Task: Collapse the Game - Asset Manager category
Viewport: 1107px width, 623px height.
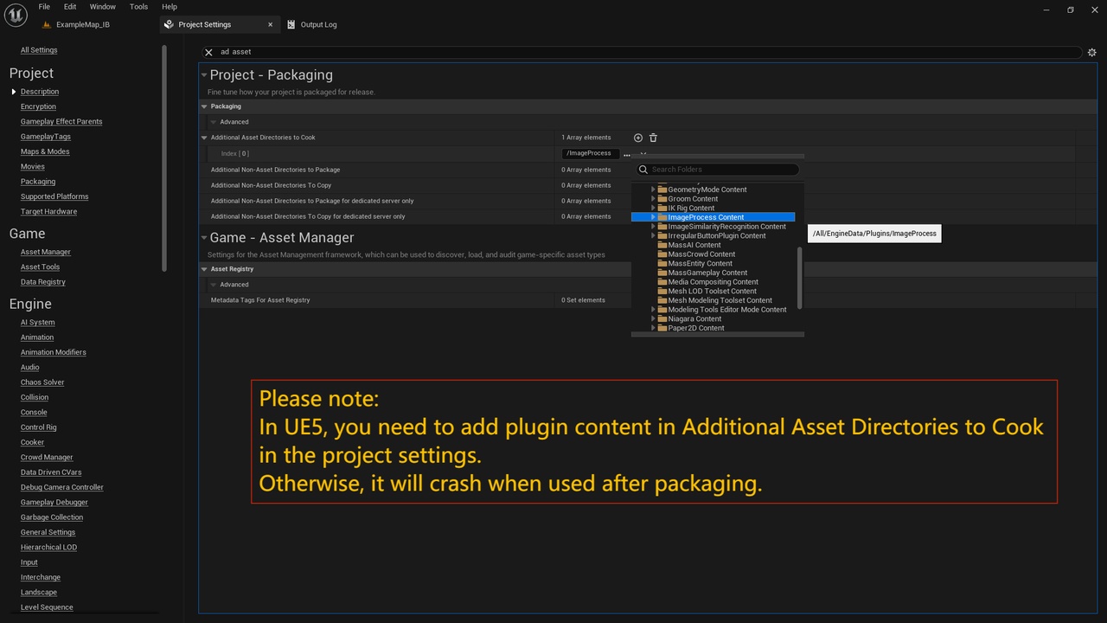Action: point(204,238)
